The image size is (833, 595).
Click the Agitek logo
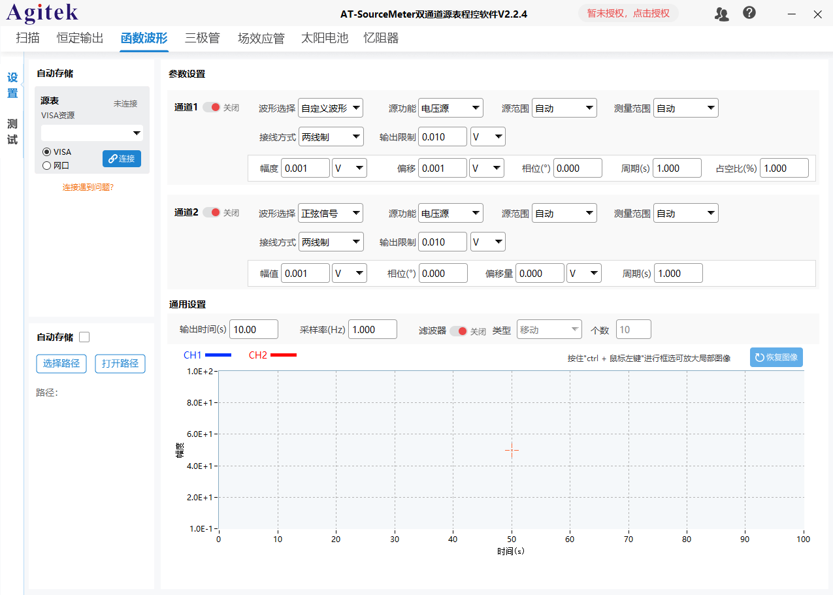pos(42,12)
